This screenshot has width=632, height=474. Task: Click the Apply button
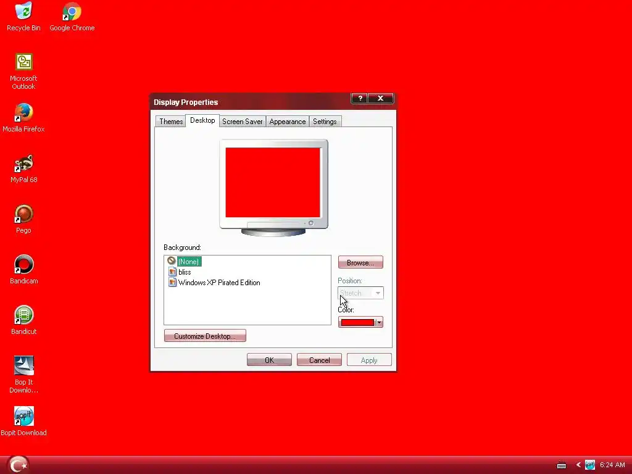(x=369, y=360)
